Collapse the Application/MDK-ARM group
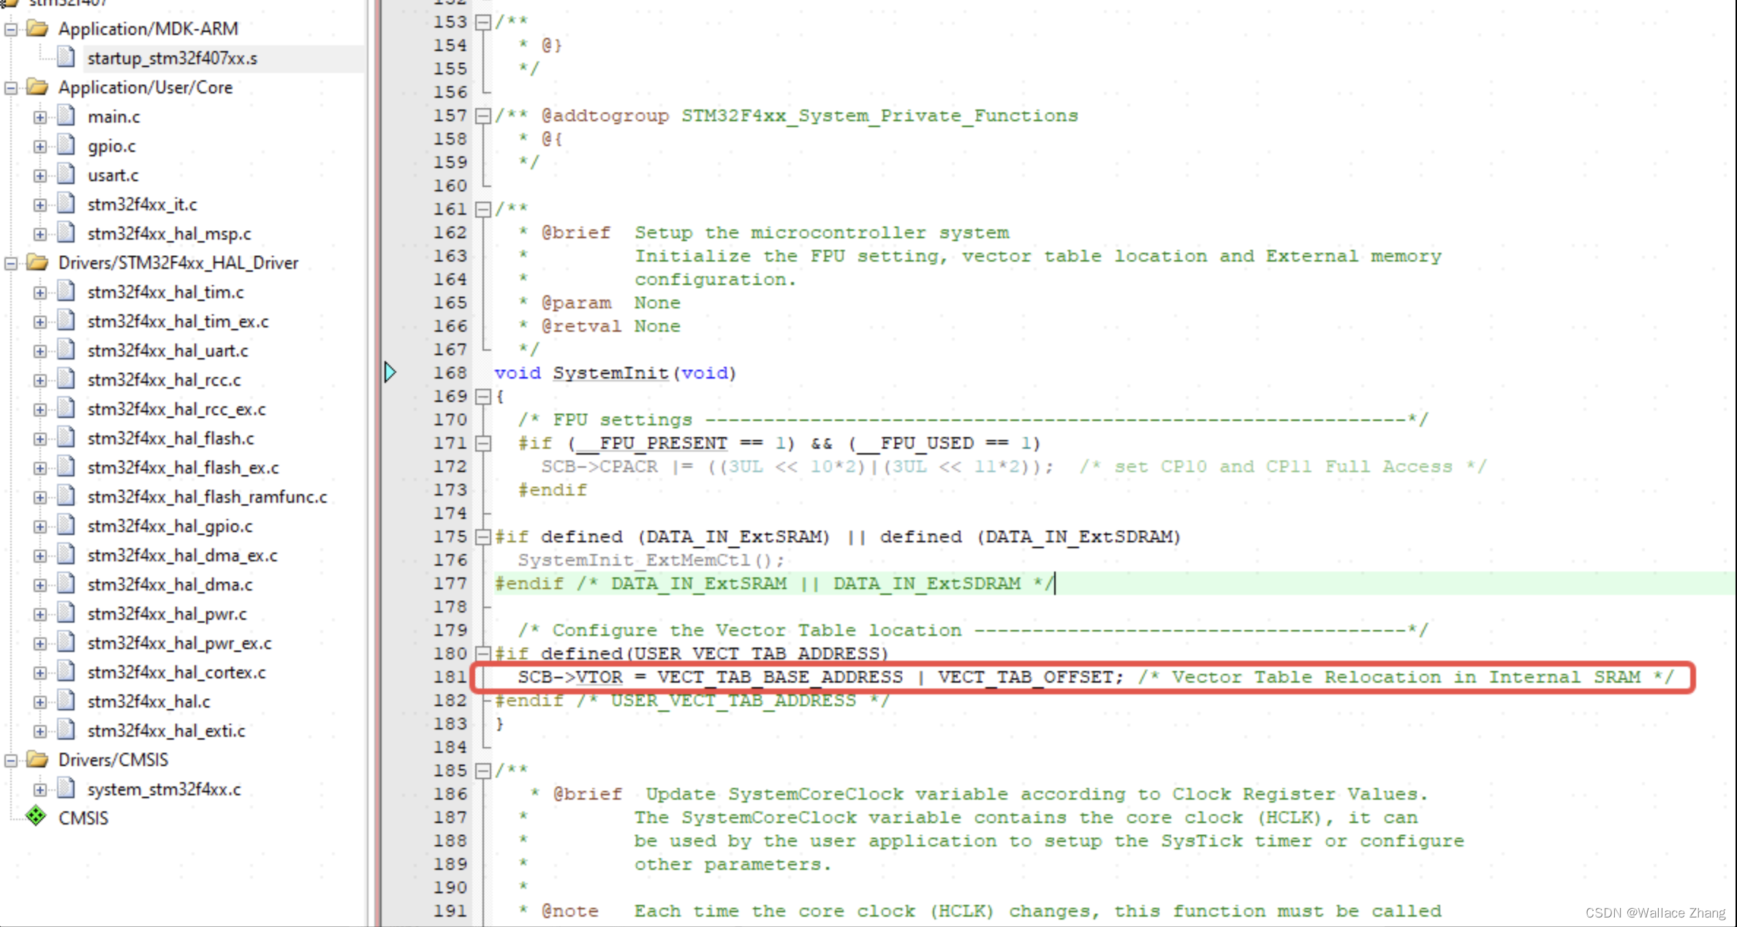 pos(10,29)
